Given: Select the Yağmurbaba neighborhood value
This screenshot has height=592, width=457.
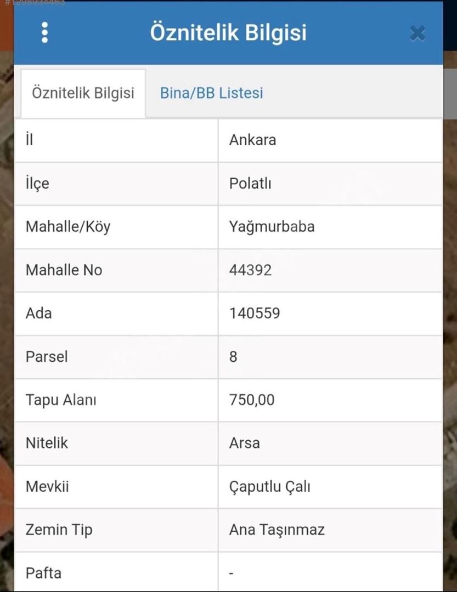Looking at the screenshot, I should (x=272, y=227).
